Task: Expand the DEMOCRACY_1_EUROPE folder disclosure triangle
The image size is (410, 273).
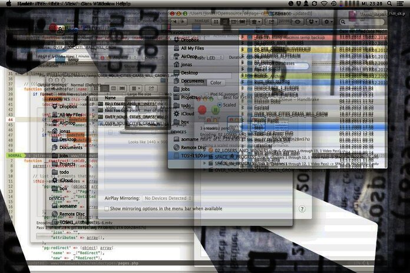Action: [243, 88]
